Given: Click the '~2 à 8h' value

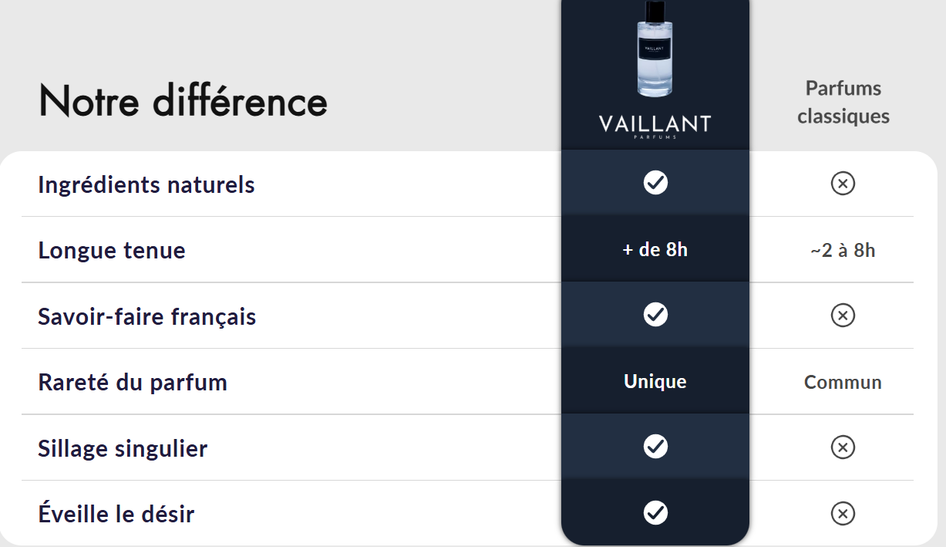Looking at the screenshot, I should point(843,251).
